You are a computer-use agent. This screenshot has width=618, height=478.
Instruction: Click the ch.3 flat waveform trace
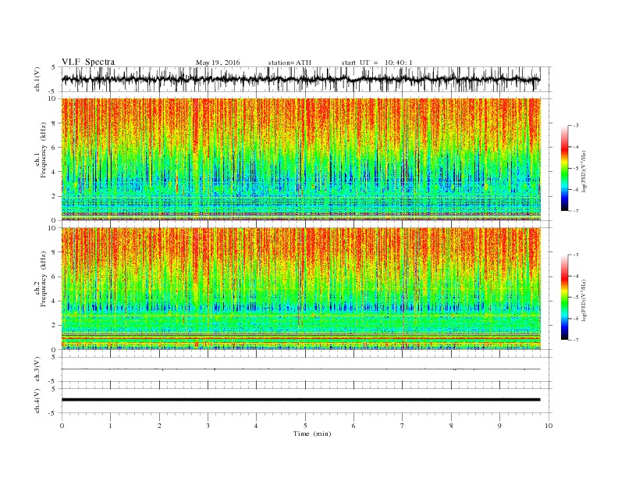pos(300,369)
